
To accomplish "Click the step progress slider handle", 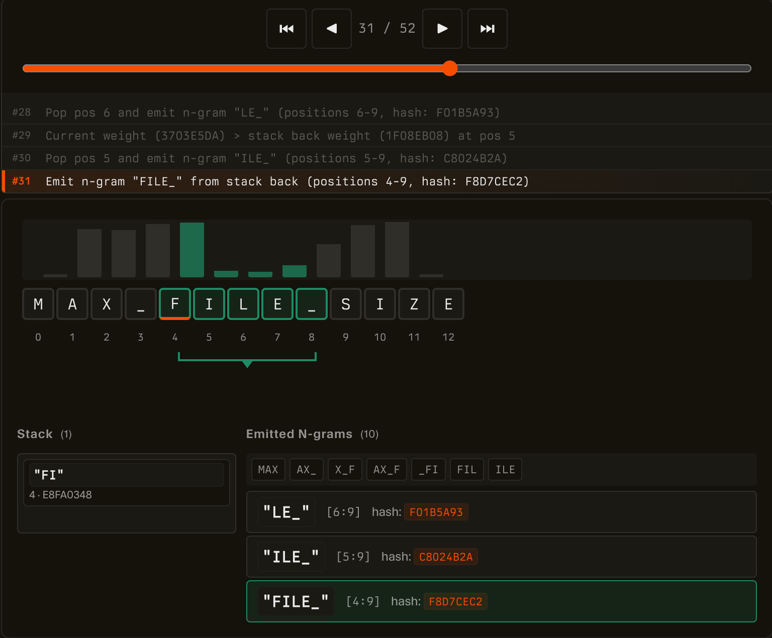I will point(450,68).
